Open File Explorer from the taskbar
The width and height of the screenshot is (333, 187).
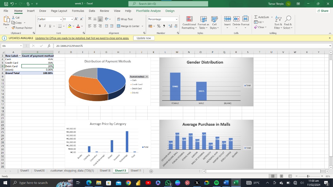click(99, 183)
